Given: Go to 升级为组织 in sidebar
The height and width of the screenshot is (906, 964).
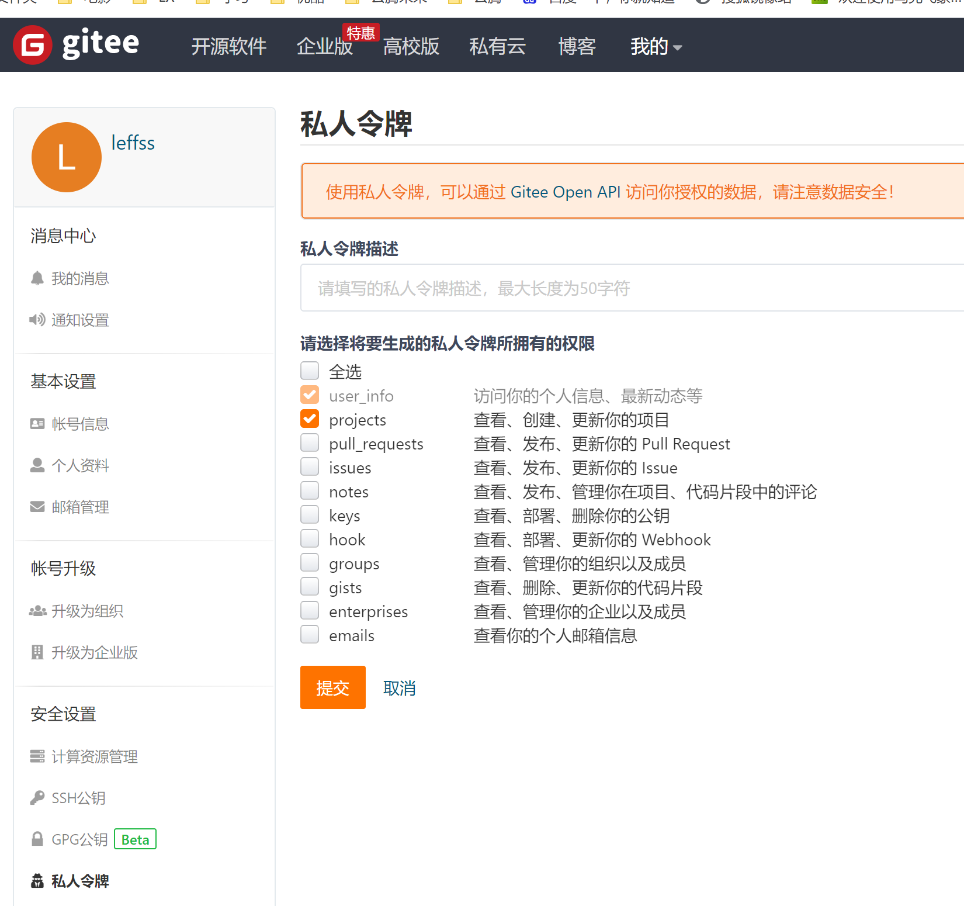Looking at the screenshot, I should (x=87, y=611).
